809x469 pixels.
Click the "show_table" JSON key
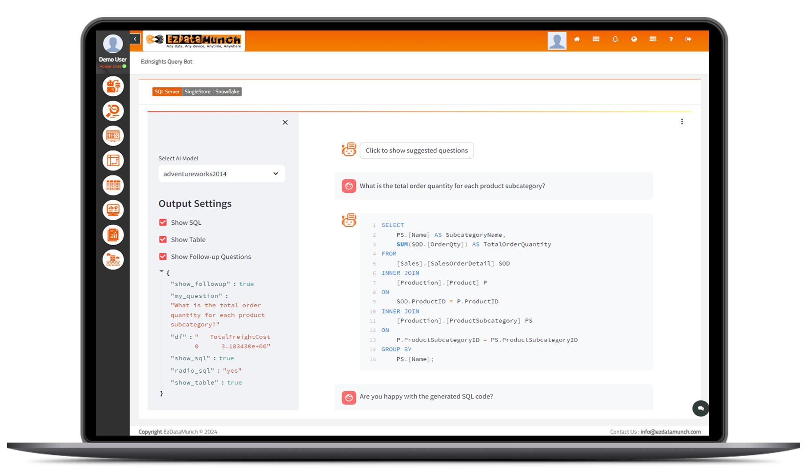tap(195, 382)
